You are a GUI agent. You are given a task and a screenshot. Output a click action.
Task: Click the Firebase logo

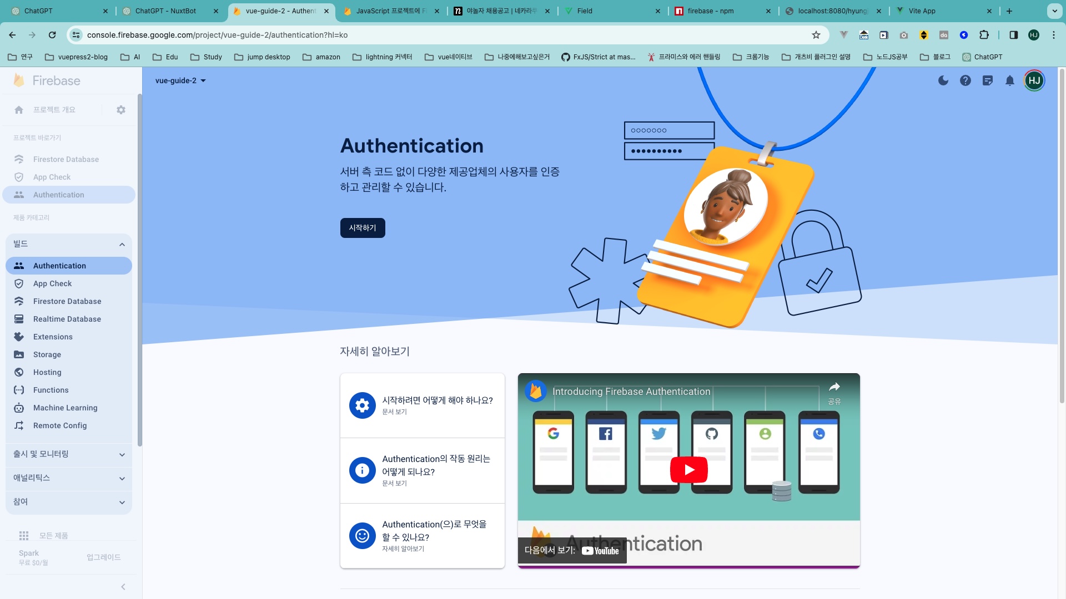coord(47,80)
